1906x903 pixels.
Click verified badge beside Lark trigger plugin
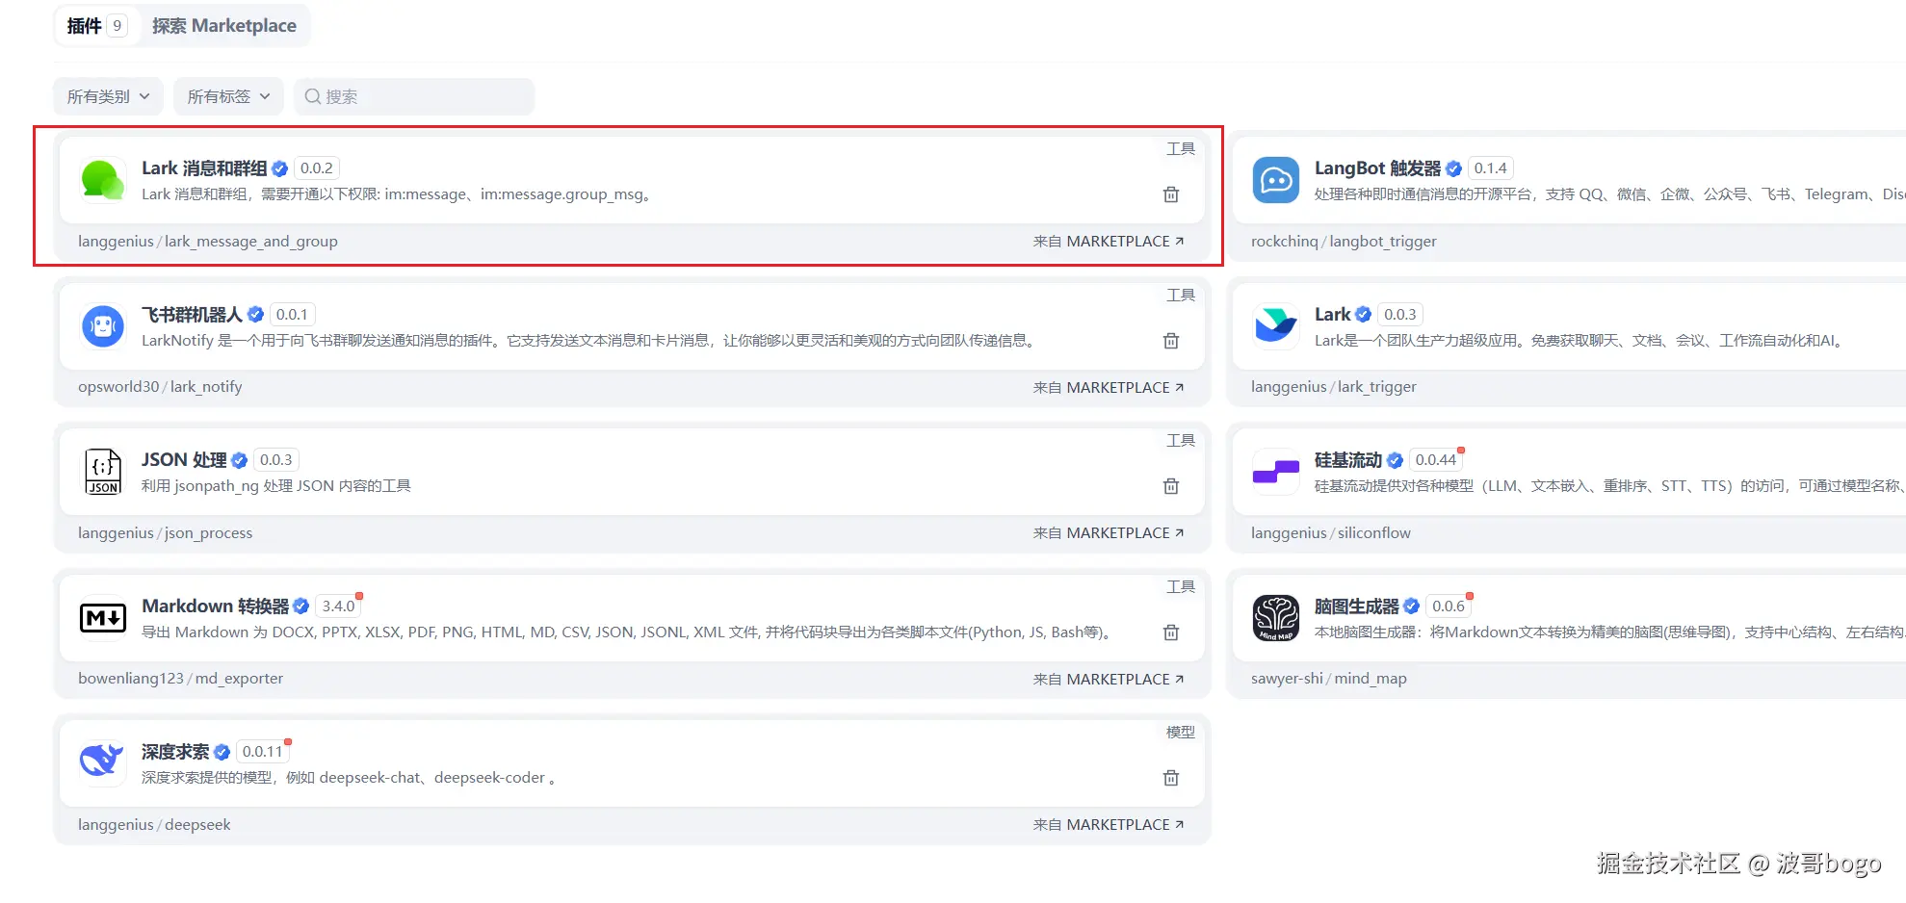click(1364, 315)
